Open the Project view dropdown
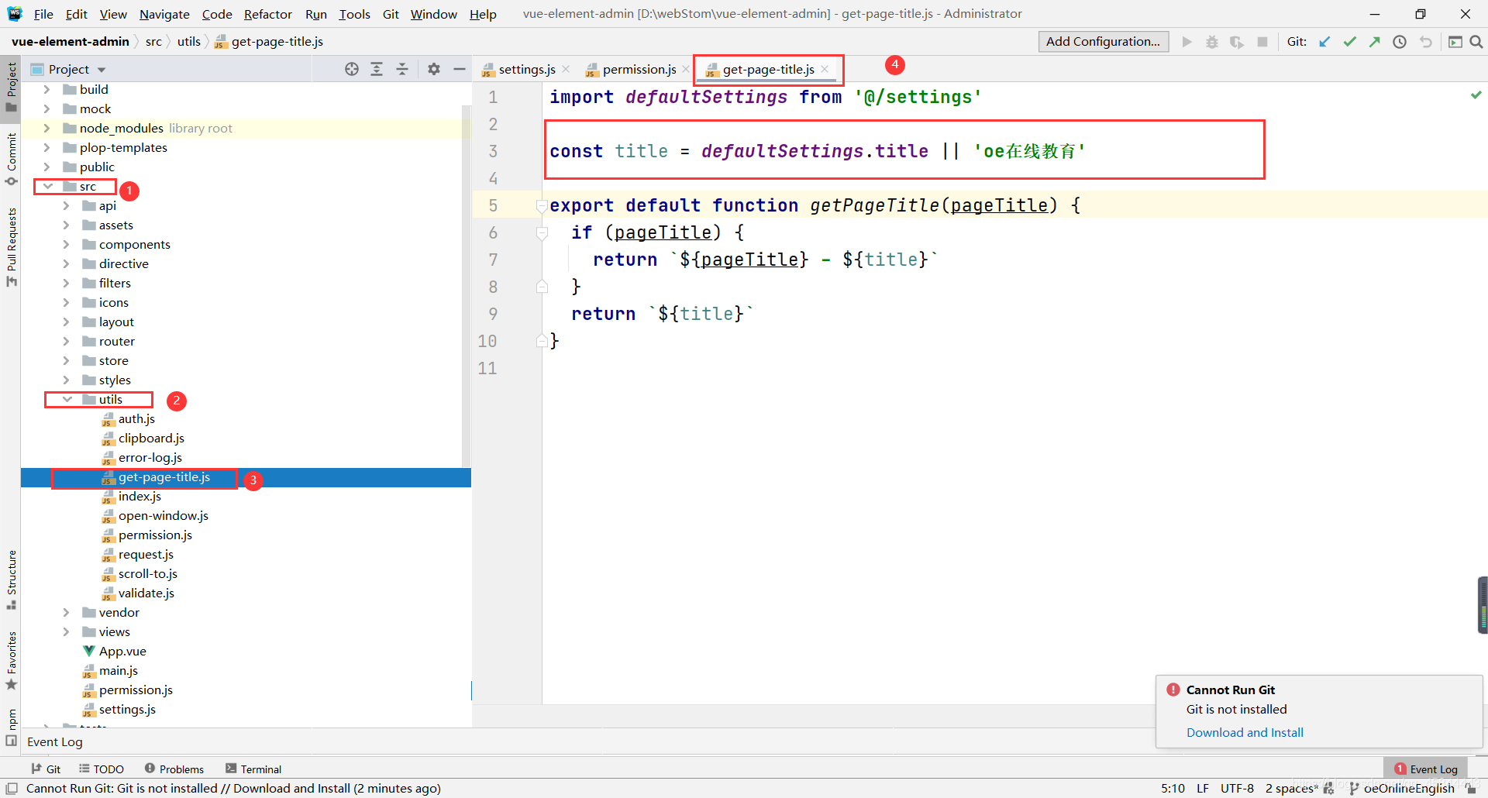 [102, 70]
